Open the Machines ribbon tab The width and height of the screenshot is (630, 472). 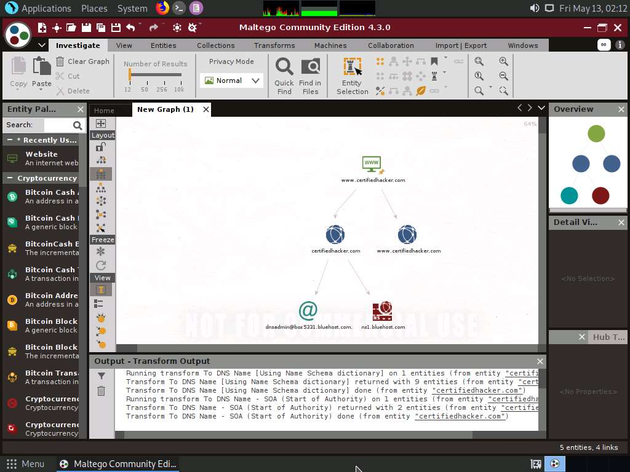tap(330, 45)
